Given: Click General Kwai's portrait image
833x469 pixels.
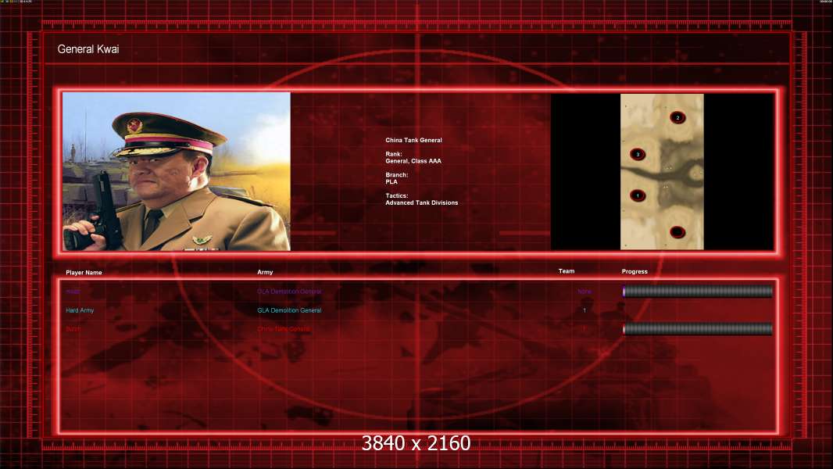Looking at the screenshot, I should (177, 171).
